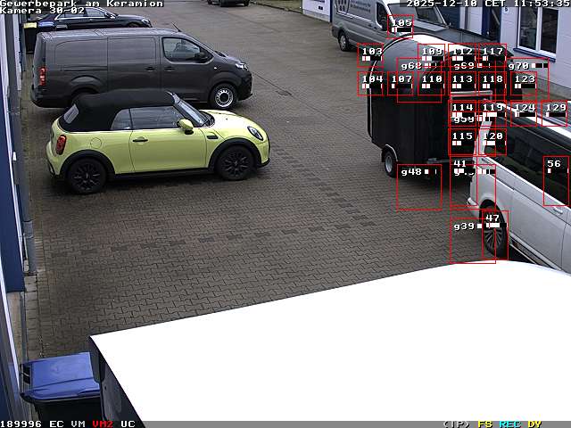Click the DY indicator in status bar
Image resolution: width=571 pixels, height=428 pixels.
click(x=534, y=424)
